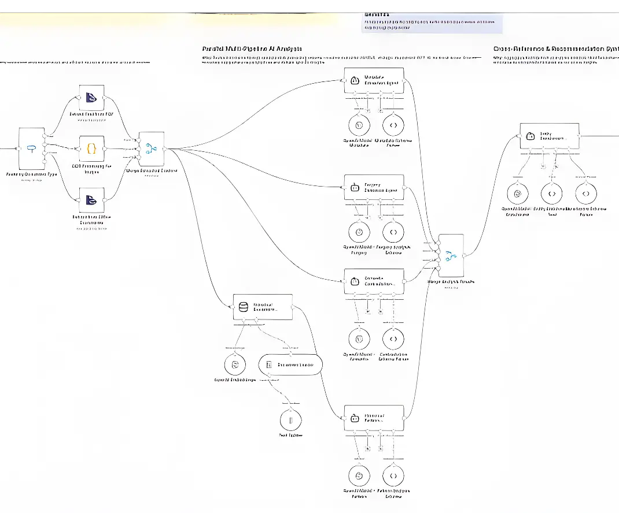
Task: Click the rightmost sub-node under the right agent
Action: click(x=585, y=194)
